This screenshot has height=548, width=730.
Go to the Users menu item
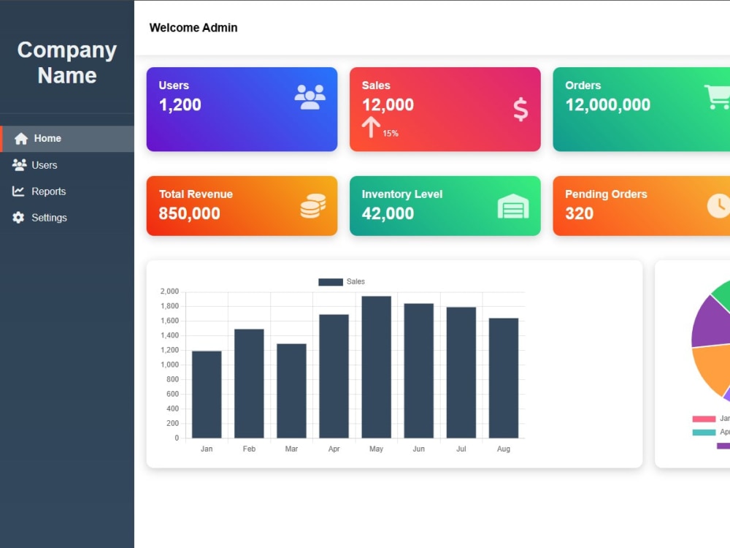(x=67, y=165)
